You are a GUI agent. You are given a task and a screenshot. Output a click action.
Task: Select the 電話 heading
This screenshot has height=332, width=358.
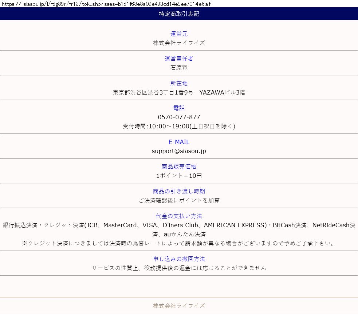point(179,108)
